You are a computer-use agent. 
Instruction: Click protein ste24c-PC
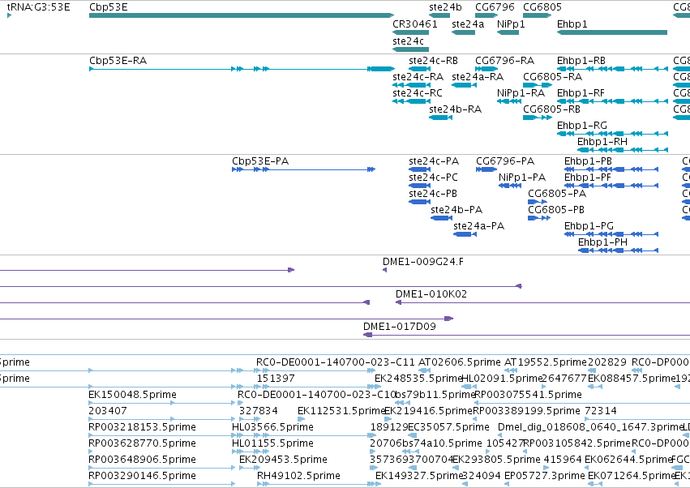pos(419,186)
